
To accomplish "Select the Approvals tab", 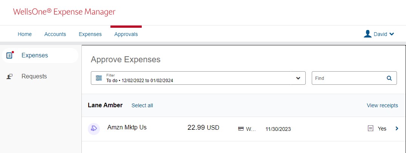I will [x=126, y=34].
